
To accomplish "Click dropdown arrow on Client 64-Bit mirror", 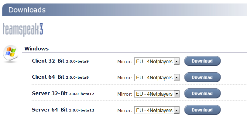I will (x=177, y=77).
